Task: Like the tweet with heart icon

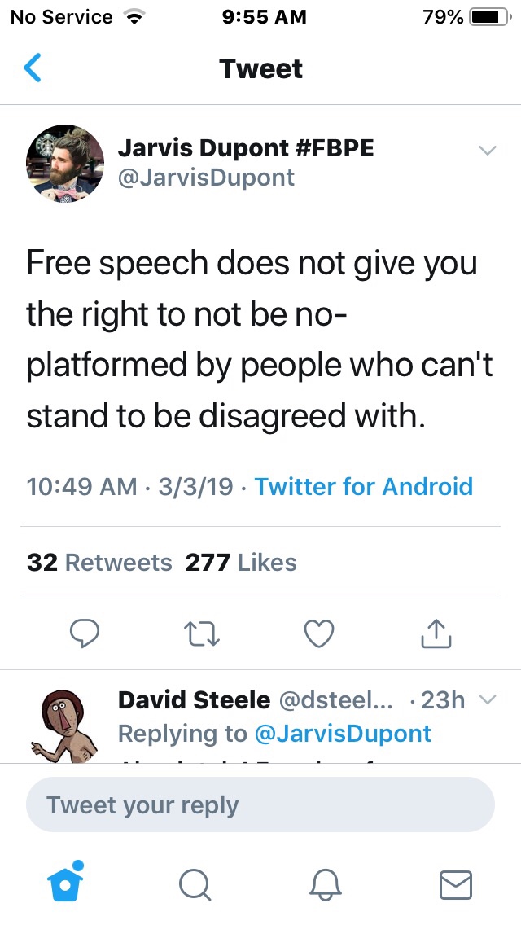Action: pos(319,633)
